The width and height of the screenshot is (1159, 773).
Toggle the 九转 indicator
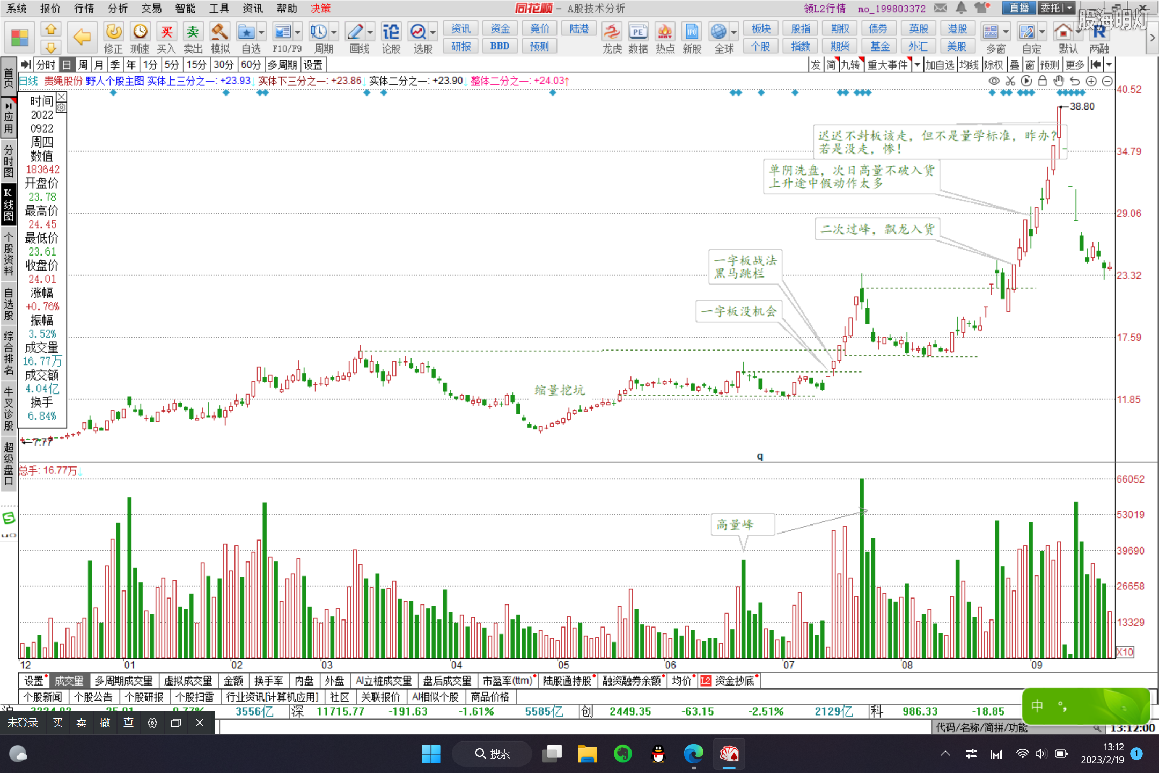tap(851, 65)
